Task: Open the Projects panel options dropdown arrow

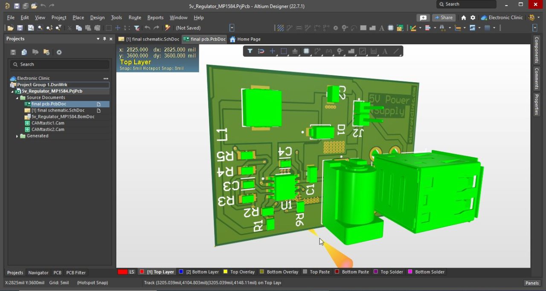Action: [x=98, y=39]
